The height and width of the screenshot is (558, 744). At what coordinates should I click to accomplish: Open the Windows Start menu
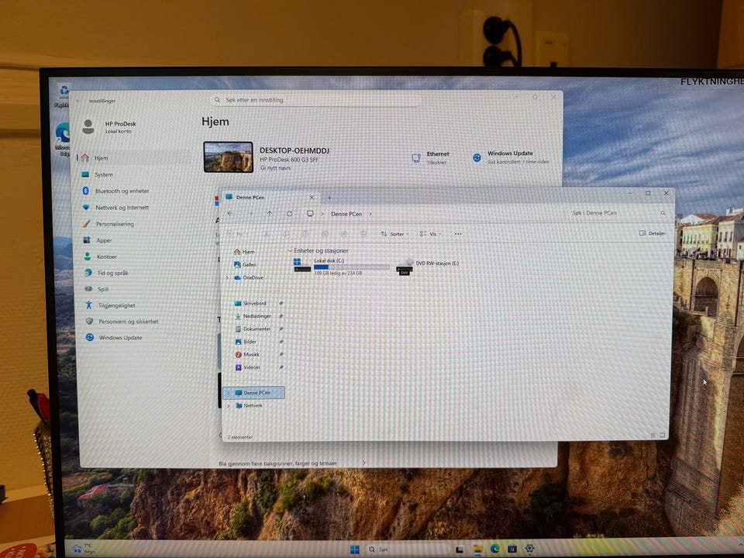coord(354,549)
